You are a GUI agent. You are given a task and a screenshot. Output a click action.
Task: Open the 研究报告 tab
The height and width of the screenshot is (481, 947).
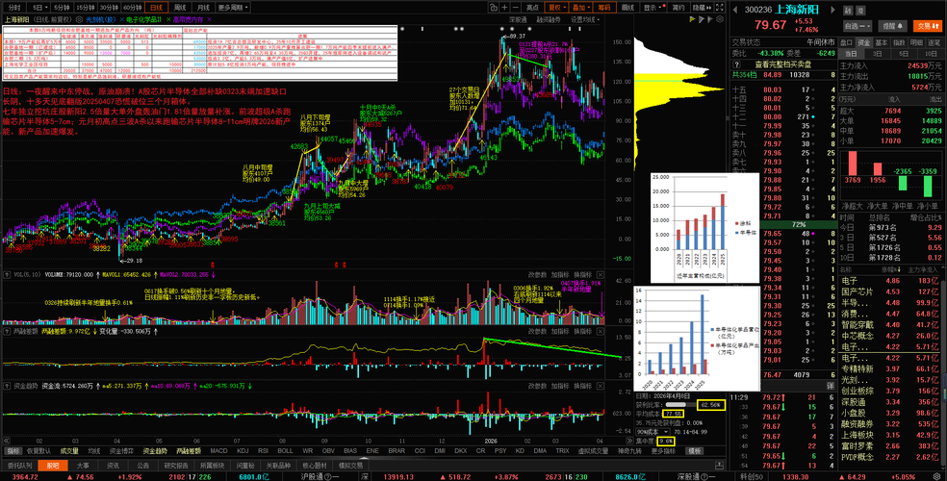tap(176, 466)
